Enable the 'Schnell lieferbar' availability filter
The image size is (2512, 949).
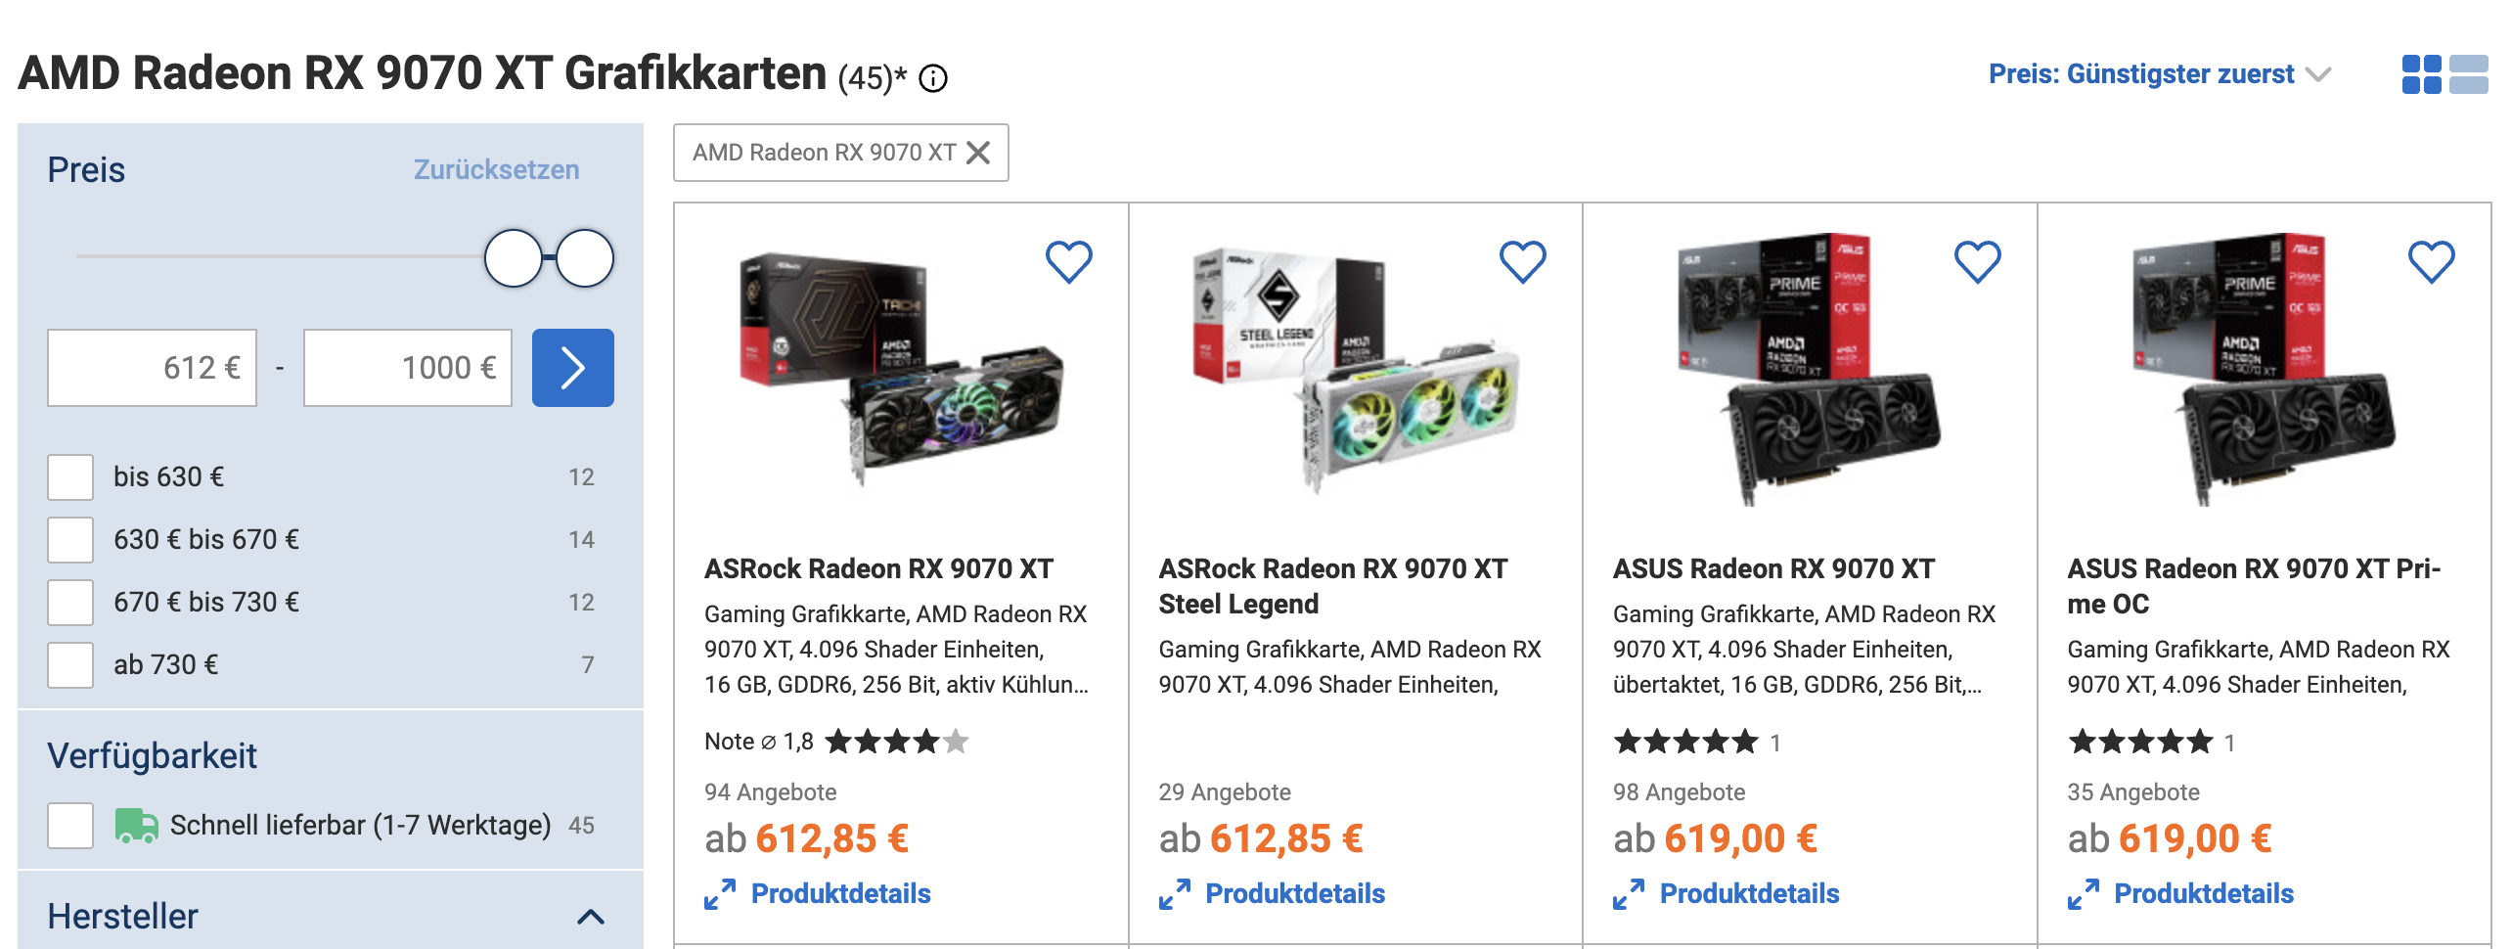pos(70,826)
